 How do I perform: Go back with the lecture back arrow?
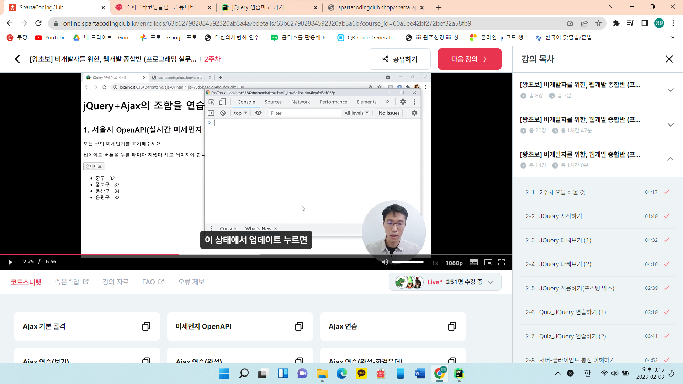point(17,59)
